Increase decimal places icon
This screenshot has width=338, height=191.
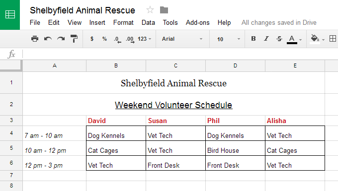[130, 39]
